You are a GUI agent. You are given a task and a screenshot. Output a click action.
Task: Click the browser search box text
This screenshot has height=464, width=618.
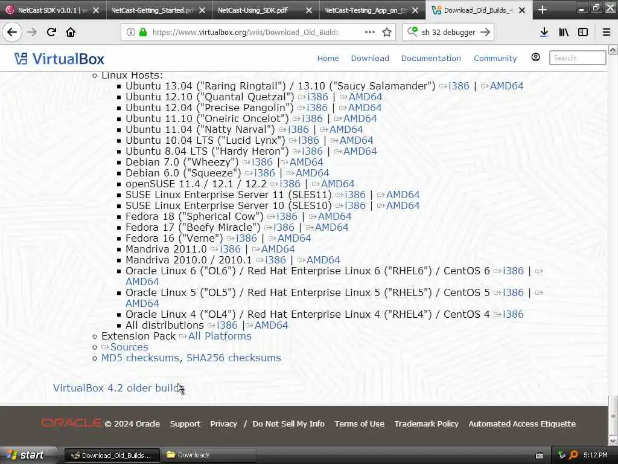click(x=448, y=33)
